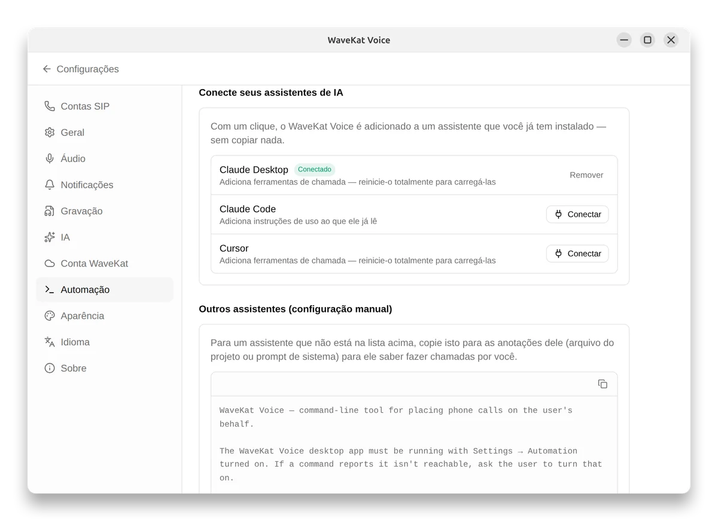The width and height of the screenshot is (718, 521).
Task: Switch to the Idioma section
Action: 105,342
